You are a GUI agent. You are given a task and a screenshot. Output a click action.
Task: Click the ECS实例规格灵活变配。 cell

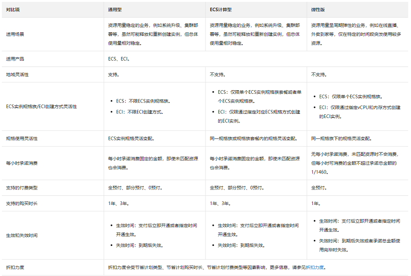click(x=131, y=138)
